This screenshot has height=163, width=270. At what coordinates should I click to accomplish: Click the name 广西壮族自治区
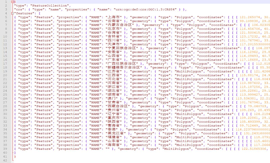122,64
